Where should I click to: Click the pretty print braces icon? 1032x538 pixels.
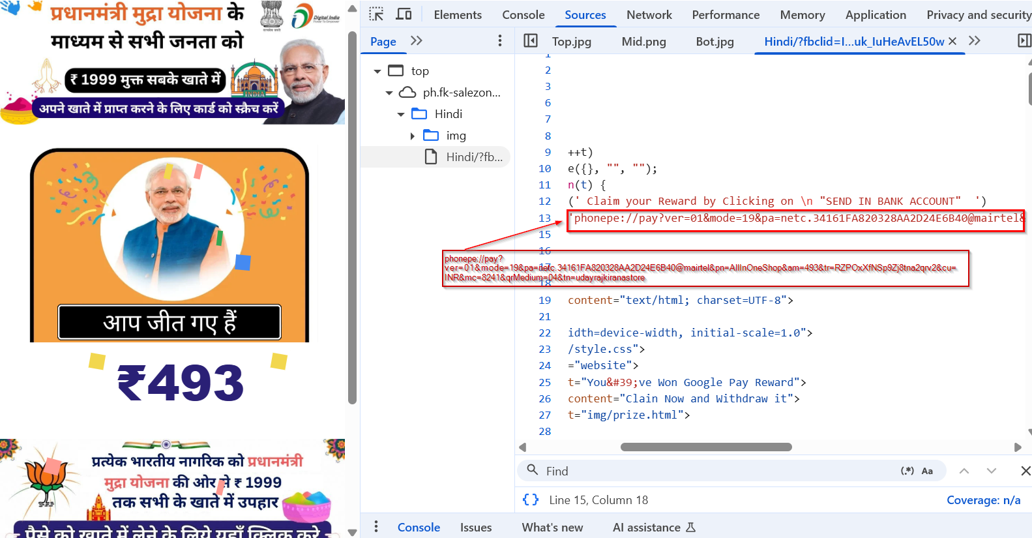[531, 500]
